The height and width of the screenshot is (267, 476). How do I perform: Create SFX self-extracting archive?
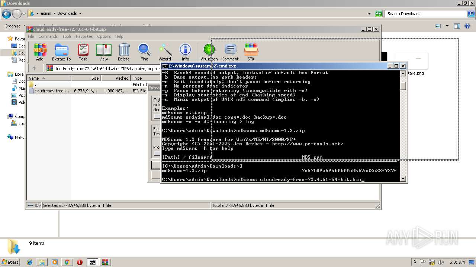point(251,52)
